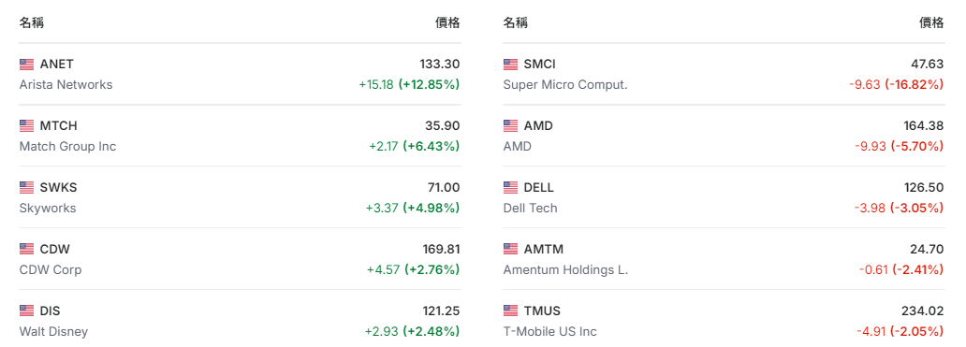Screen dimensions: 966x347
Task: Click the flag icon beside DIS ticker
Action: (26, 311)
